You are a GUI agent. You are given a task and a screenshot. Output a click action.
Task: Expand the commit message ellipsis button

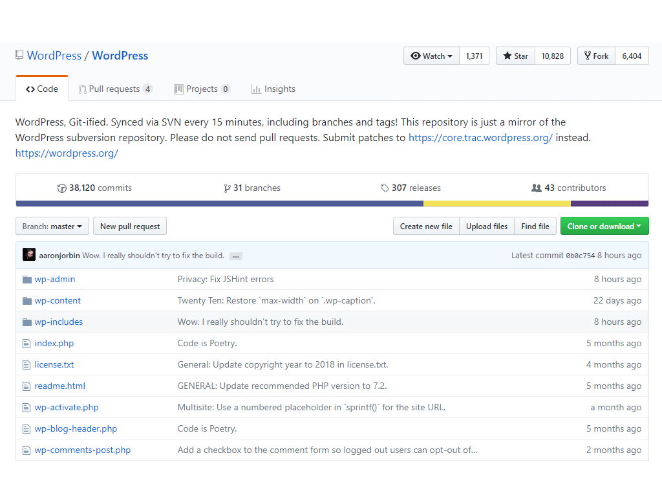(x=235, y=256)
